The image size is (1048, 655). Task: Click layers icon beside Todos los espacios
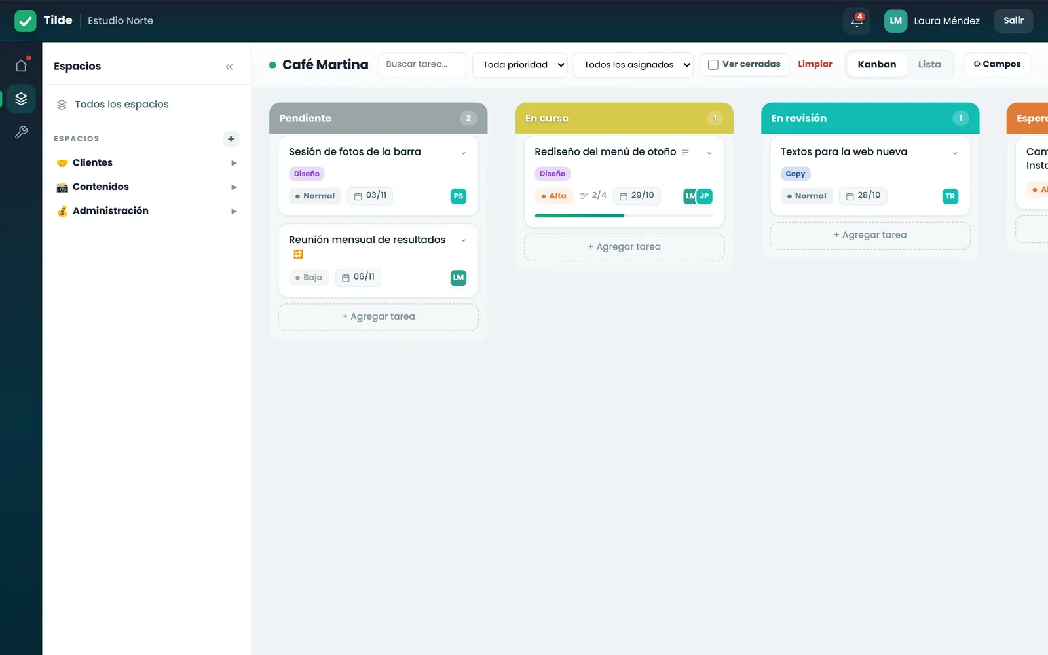point(62,105)
